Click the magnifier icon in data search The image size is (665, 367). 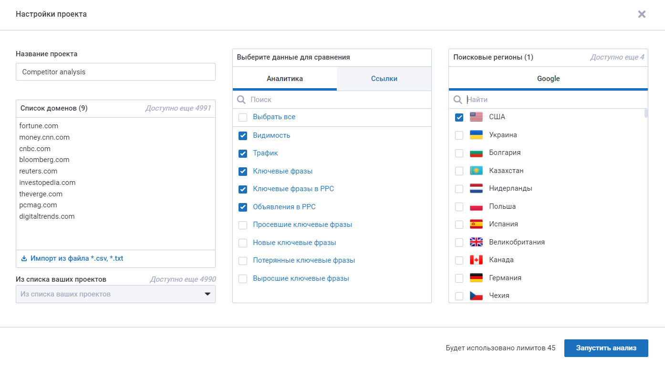tap(242, 100)
